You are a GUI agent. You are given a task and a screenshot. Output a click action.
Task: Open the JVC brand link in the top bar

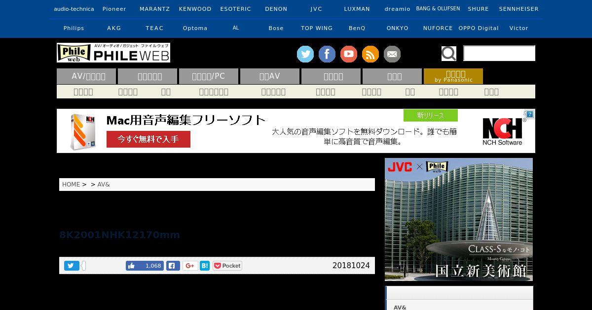[317, 9]
